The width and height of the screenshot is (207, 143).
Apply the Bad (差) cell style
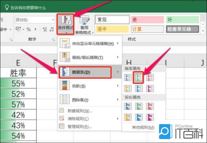coord(147,20)
